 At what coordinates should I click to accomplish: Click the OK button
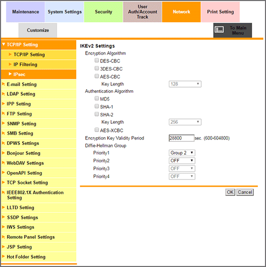point(230,192)
